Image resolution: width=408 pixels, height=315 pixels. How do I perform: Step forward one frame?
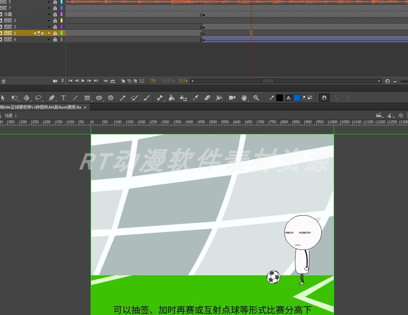pyautogui.click(x=89, y=81)
